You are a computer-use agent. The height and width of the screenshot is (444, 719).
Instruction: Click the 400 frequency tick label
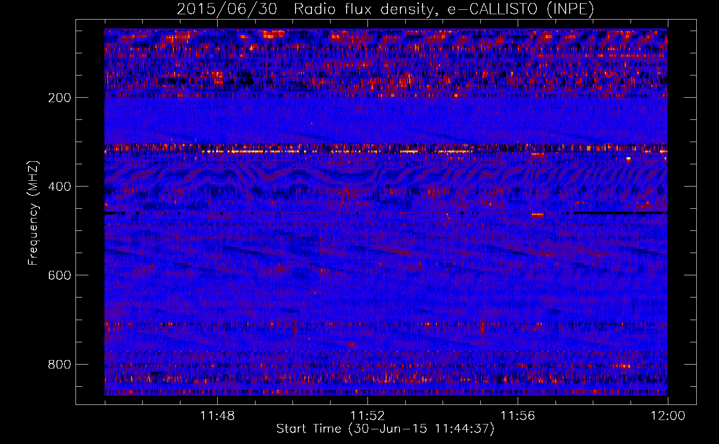[x=60, y=186]
